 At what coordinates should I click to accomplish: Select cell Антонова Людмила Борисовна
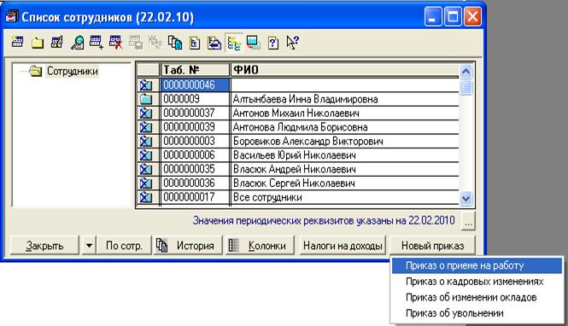click(x=344, y=127)
